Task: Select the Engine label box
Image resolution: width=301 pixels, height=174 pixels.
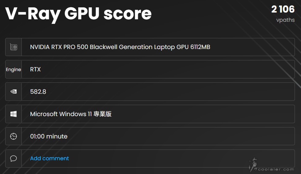Action: click(13, 70)
